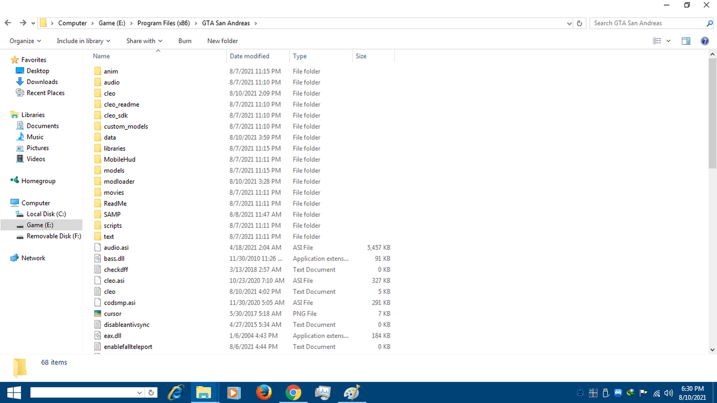Click the Forward navigation arrow
Image resolution: width=717 pixels, height=403 pixels.
coord(23,23)
